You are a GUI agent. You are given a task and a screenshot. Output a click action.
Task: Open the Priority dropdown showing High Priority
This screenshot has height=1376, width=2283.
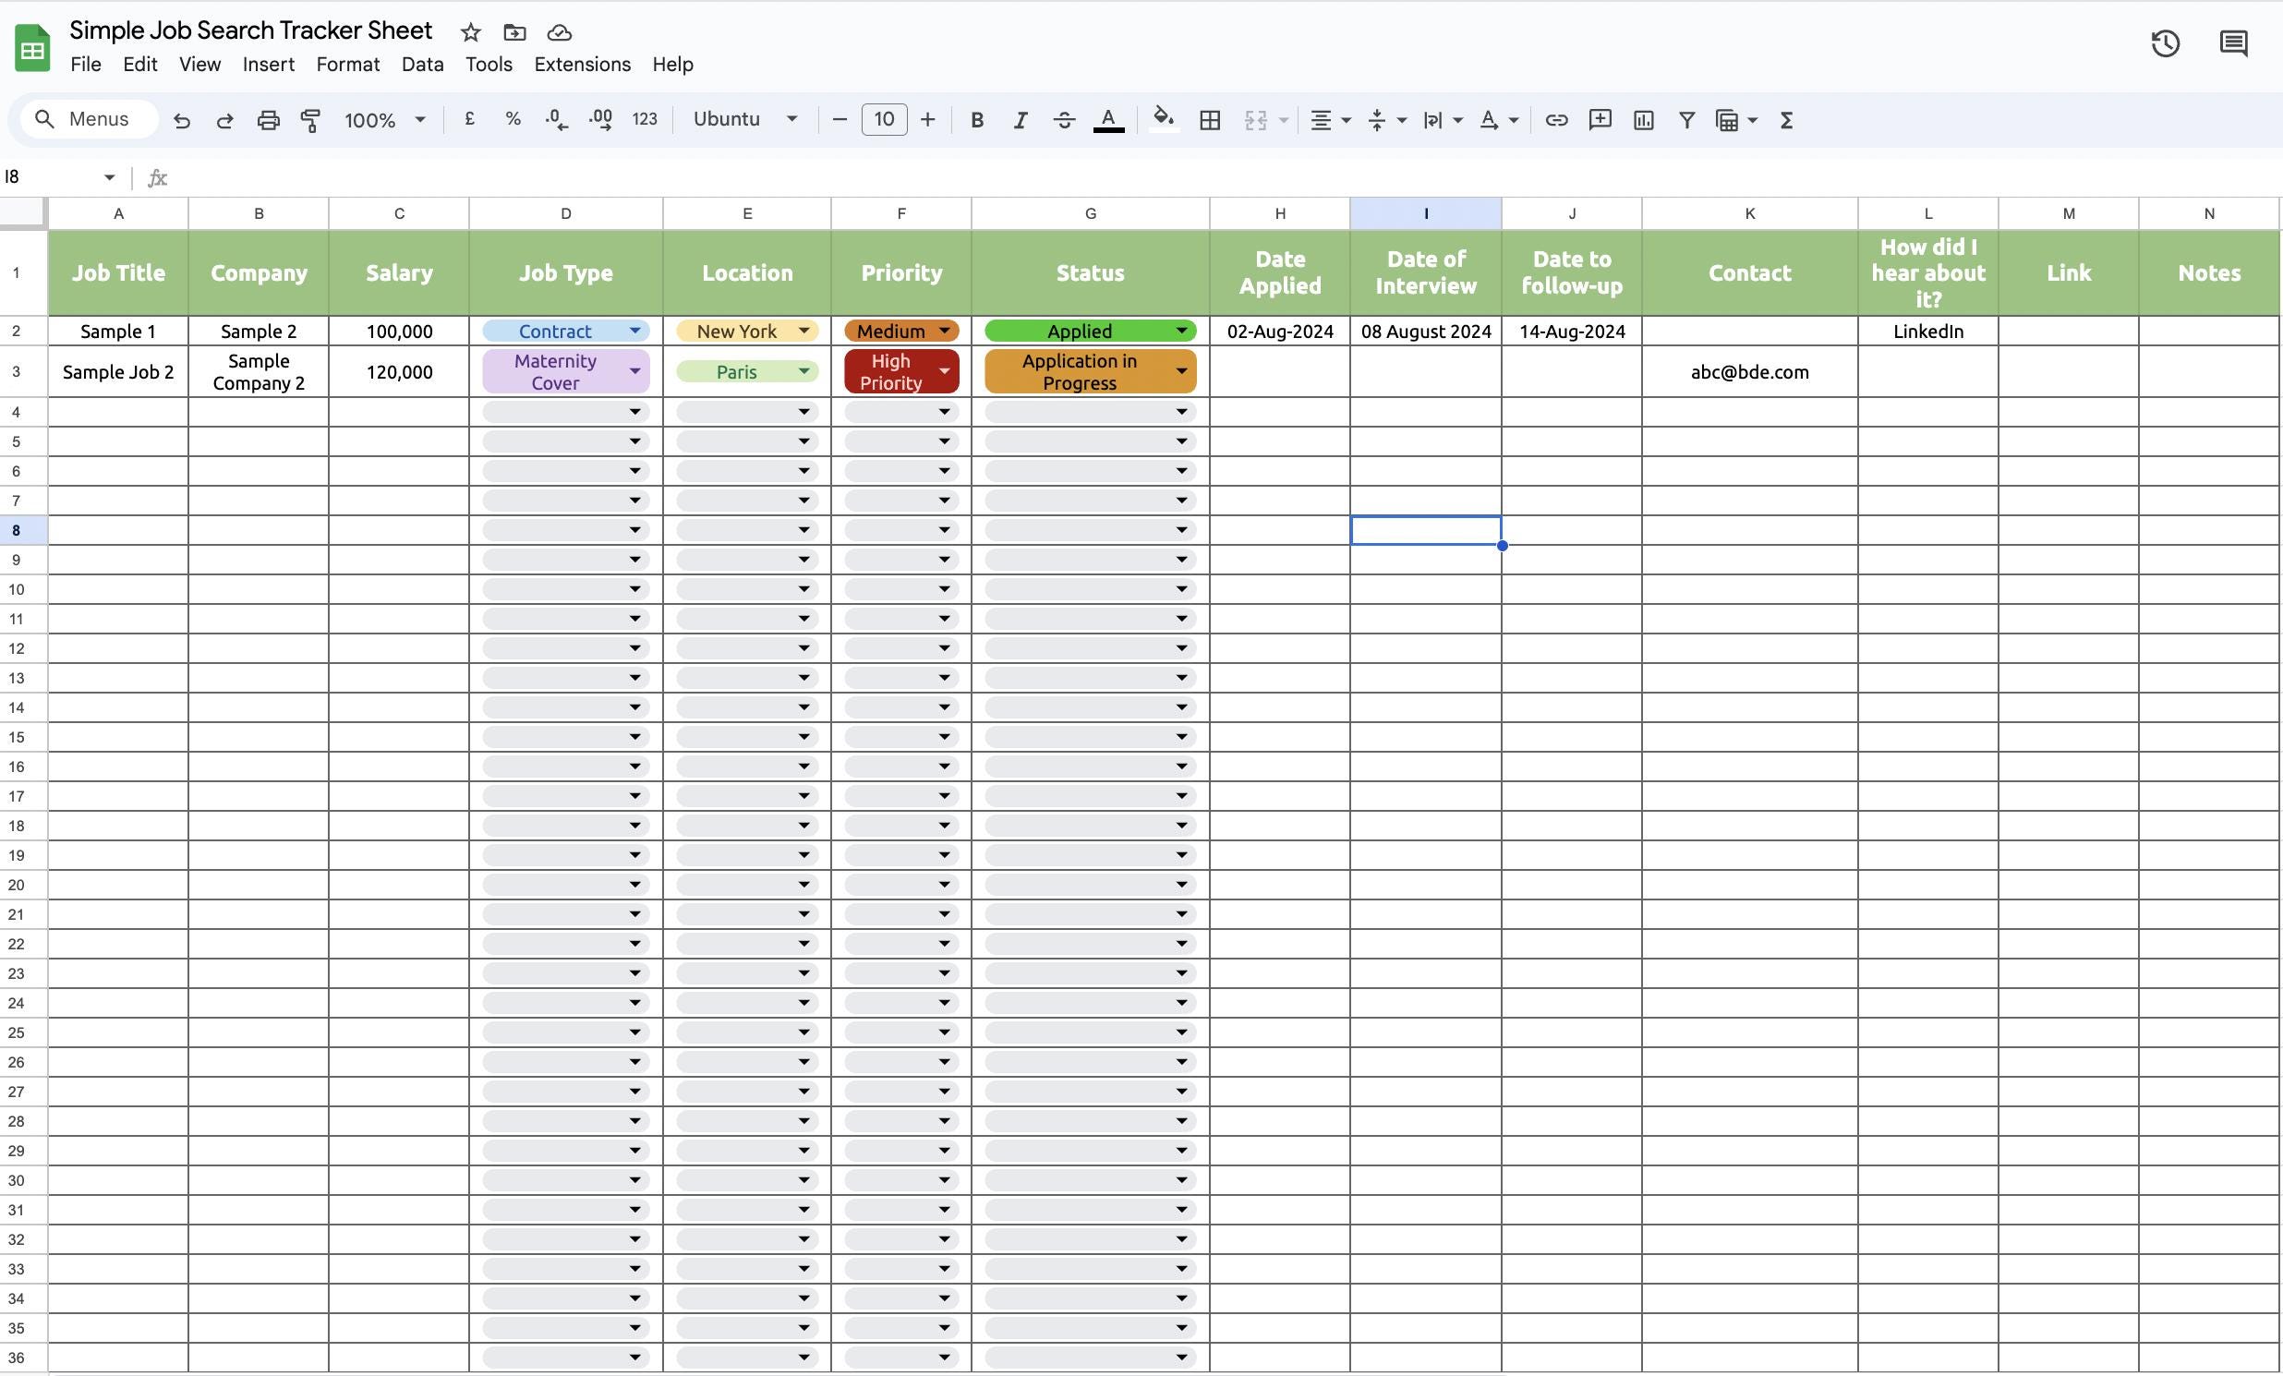click(x=944, y=371)
